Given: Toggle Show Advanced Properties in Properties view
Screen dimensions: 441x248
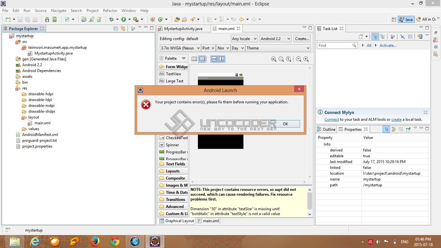Looking at the screenshot, I should point(394,129).
